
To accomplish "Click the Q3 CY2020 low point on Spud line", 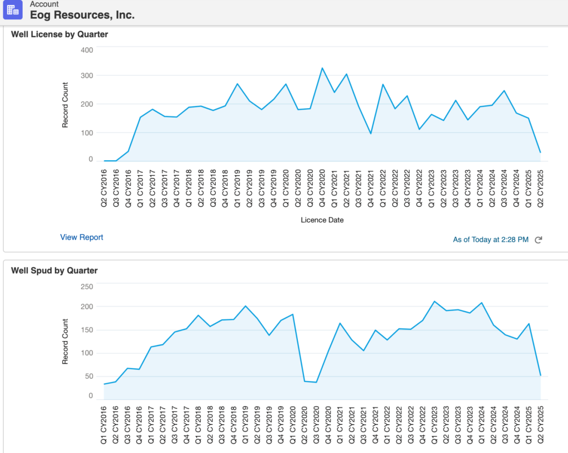I will (x=316, y=382).
